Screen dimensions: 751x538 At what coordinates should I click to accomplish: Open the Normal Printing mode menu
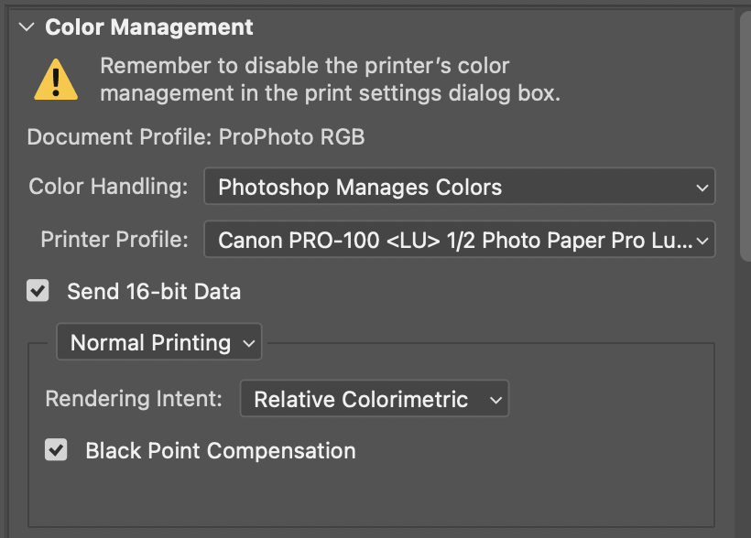159,342
